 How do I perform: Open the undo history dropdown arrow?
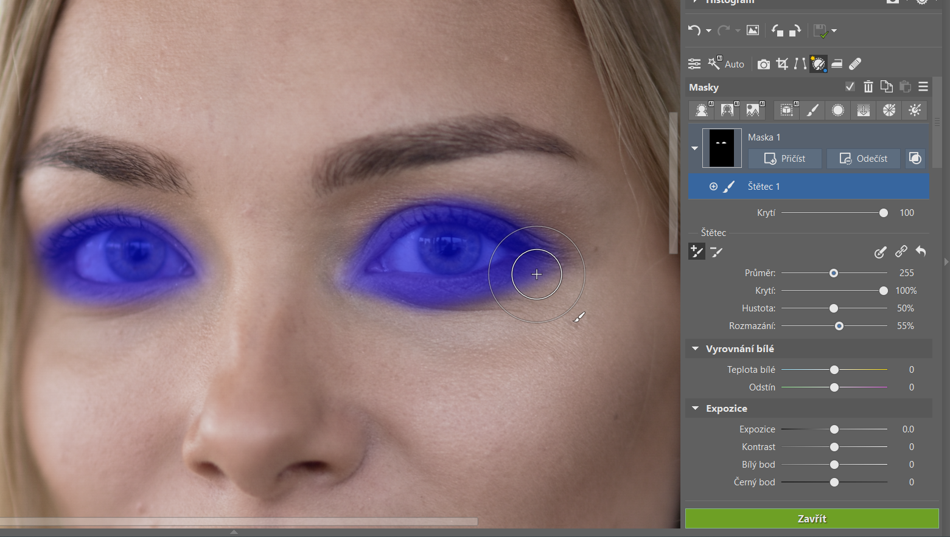pos(708,31)
